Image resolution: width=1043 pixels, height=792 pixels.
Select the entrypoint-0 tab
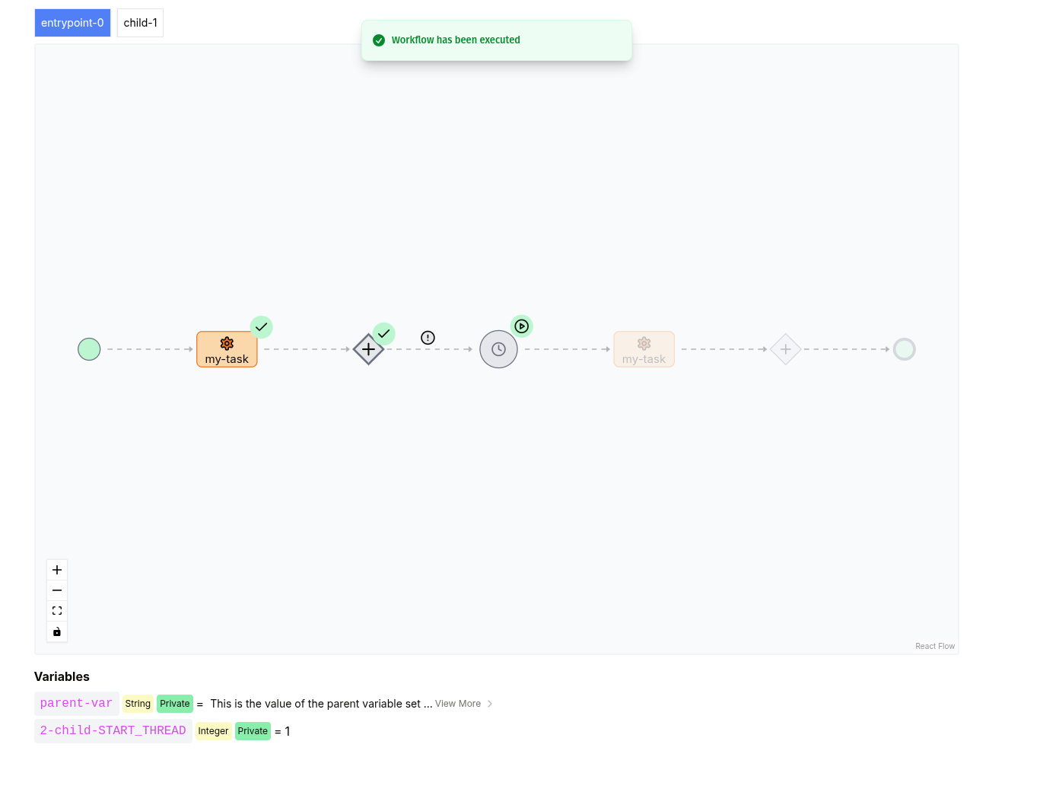[x=72, y=23]
